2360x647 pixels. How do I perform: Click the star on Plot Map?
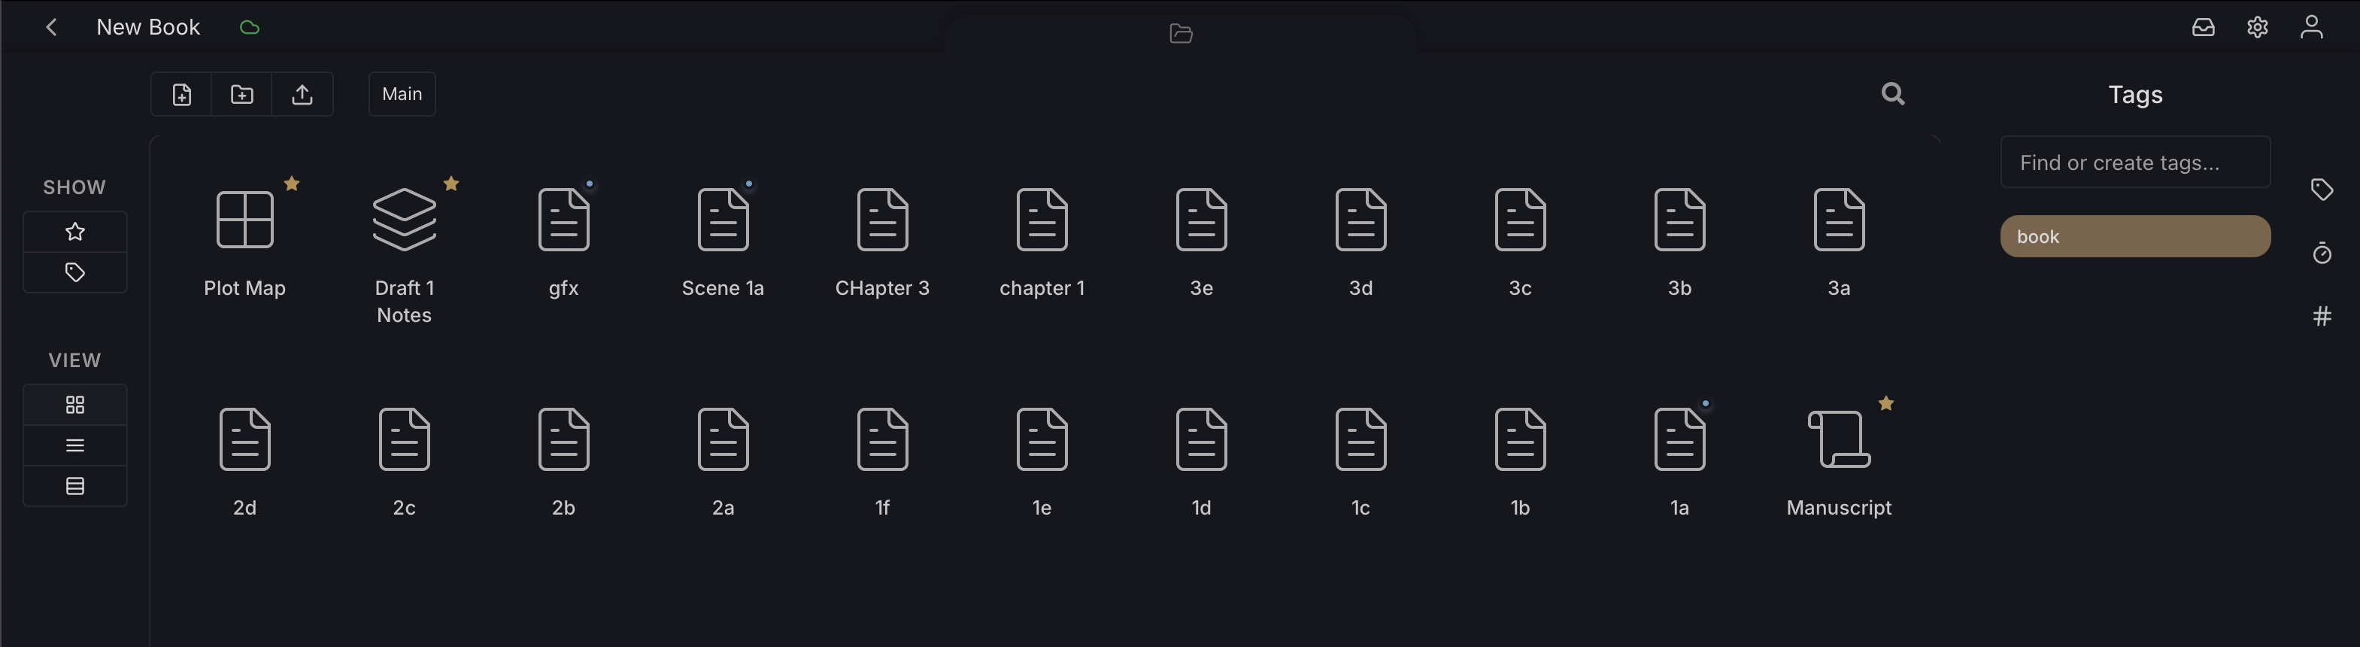[291, 184]
